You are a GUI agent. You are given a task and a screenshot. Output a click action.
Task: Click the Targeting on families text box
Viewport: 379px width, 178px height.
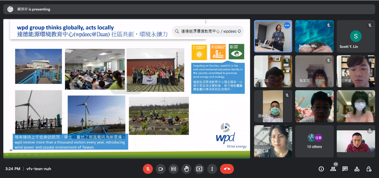click(218, 78)
